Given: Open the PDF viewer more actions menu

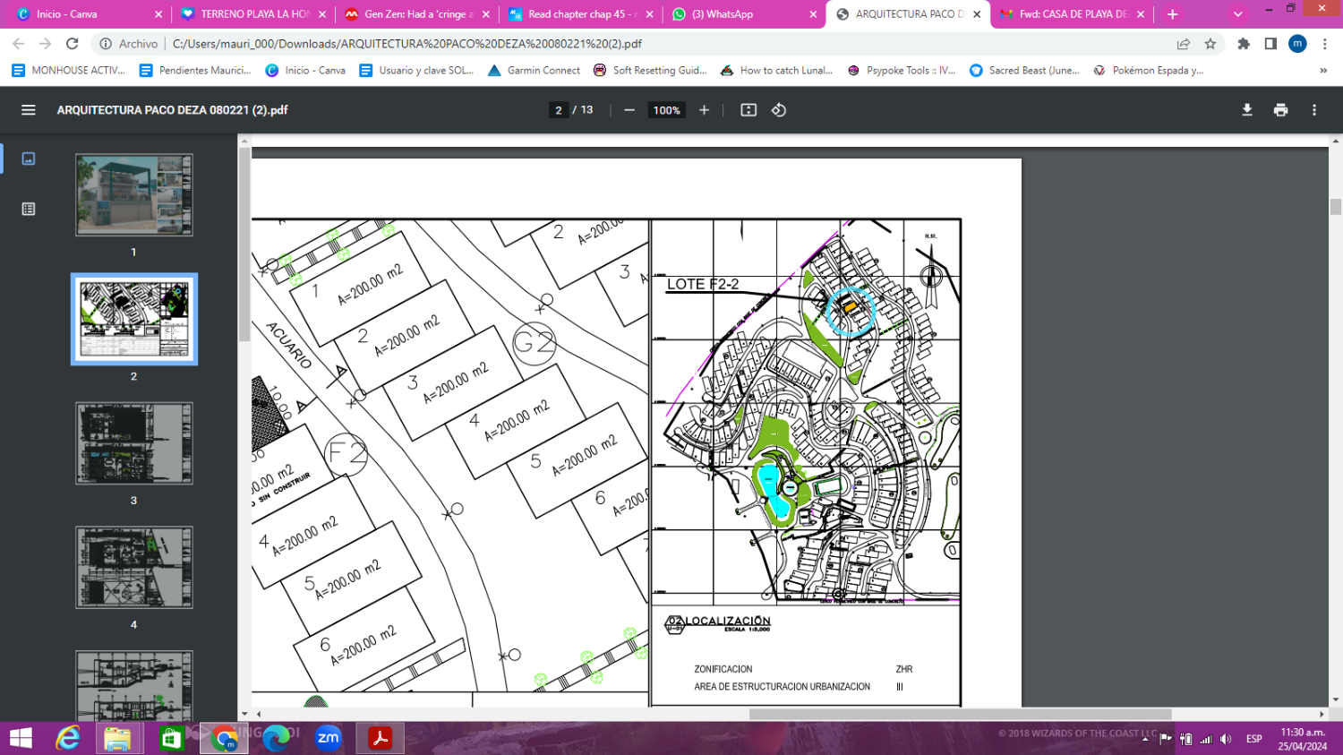Looking at the screenshot, I should [x=1314, y=110].
